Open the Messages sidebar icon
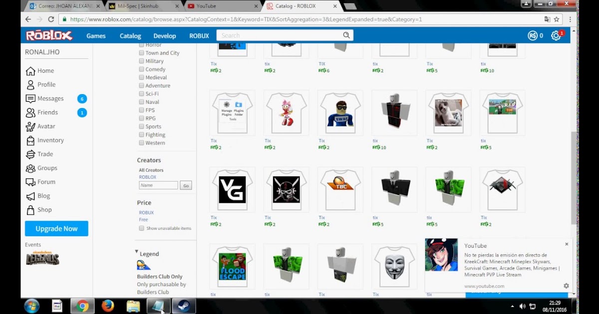Image resolution: width=599 pixels, height=314 pixels. 30,99
